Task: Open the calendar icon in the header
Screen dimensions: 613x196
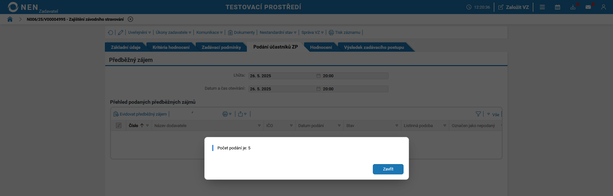Action: pyautogui.click(x=558, y=7)
